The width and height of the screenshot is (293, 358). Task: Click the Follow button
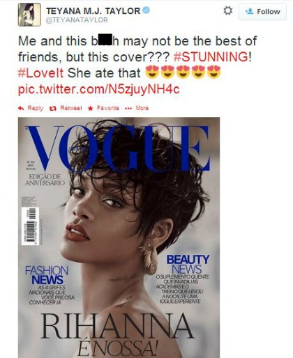click(x=262, y=11)
